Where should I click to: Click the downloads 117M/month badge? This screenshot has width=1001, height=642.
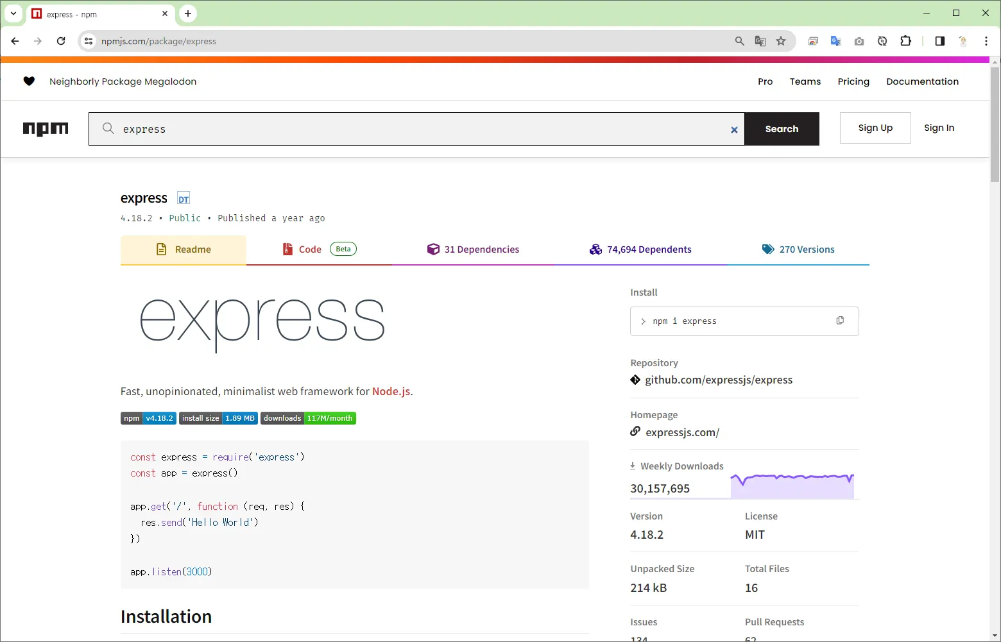tap(308, 418)
